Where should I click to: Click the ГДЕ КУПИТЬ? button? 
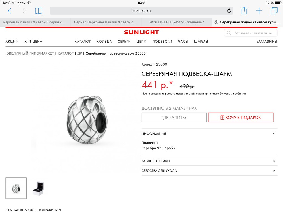pyautogui.click(x=174, y=117)
